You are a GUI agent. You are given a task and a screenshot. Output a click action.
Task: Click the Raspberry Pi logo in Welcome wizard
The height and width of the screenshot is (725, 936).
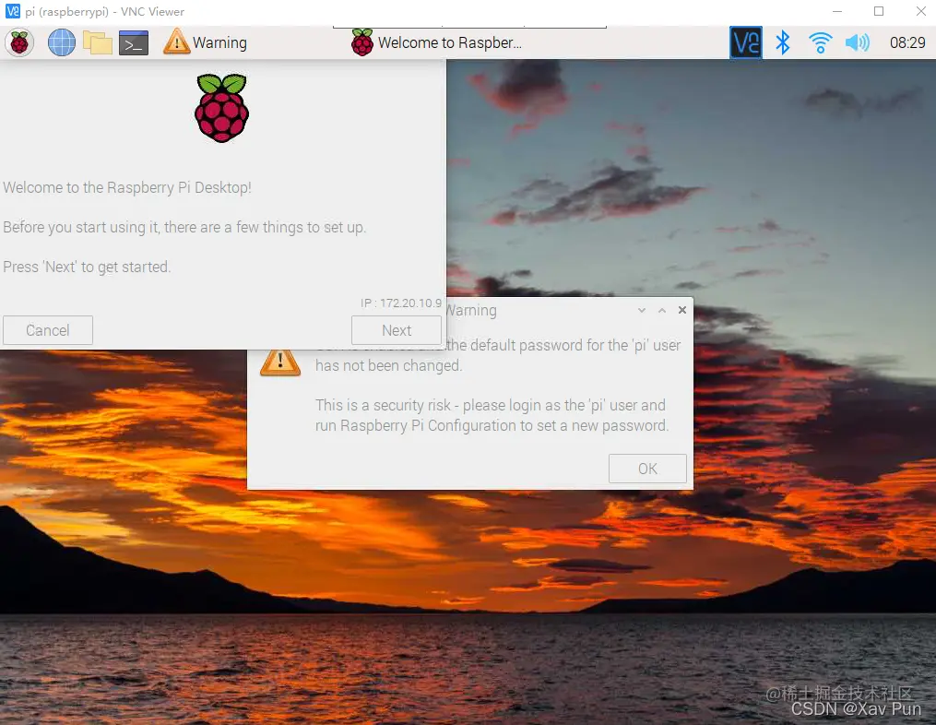[x=221, y=108]
